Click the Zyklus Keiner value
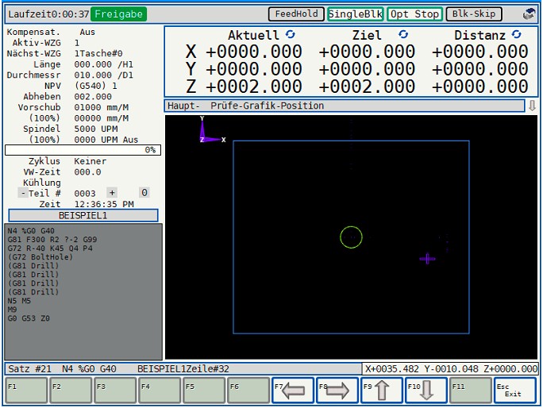Viewport: 543px width, 408px height. pyautogui.click(x=90, y=161)
